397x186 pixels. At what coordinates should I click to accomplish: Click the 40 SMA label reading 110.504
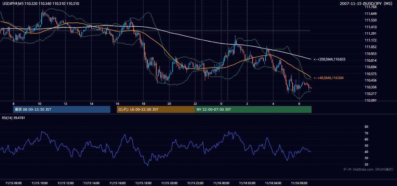pos(329,78)
